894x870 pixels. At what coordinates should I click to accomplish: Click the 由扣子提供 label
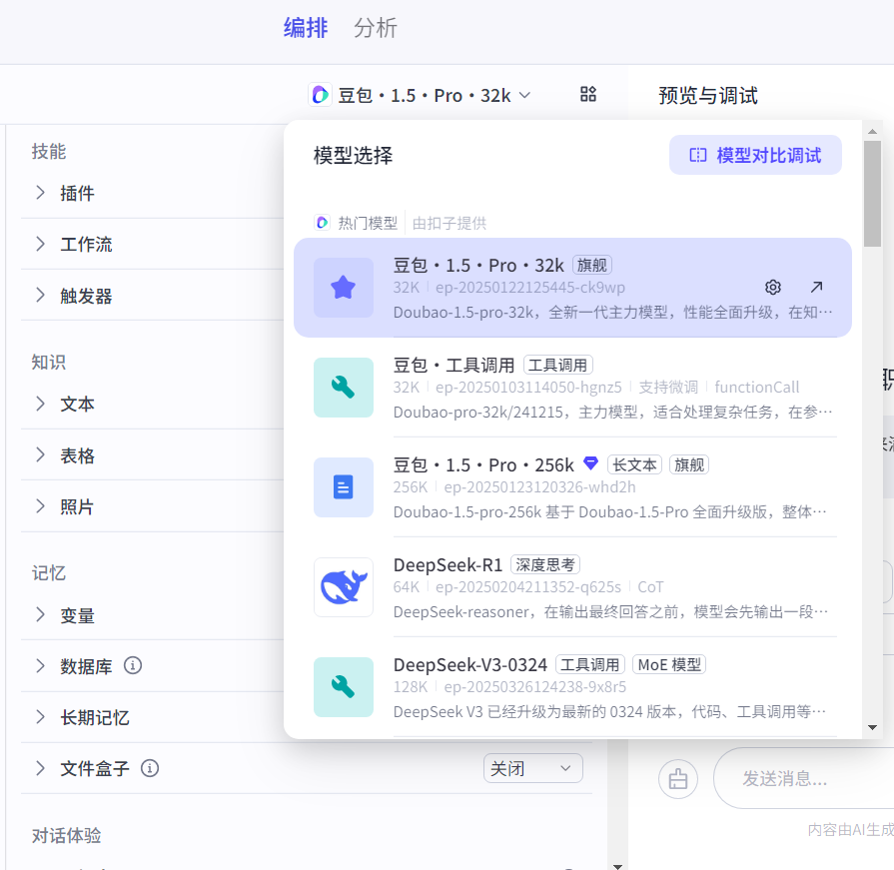click(x=449, y=223)
